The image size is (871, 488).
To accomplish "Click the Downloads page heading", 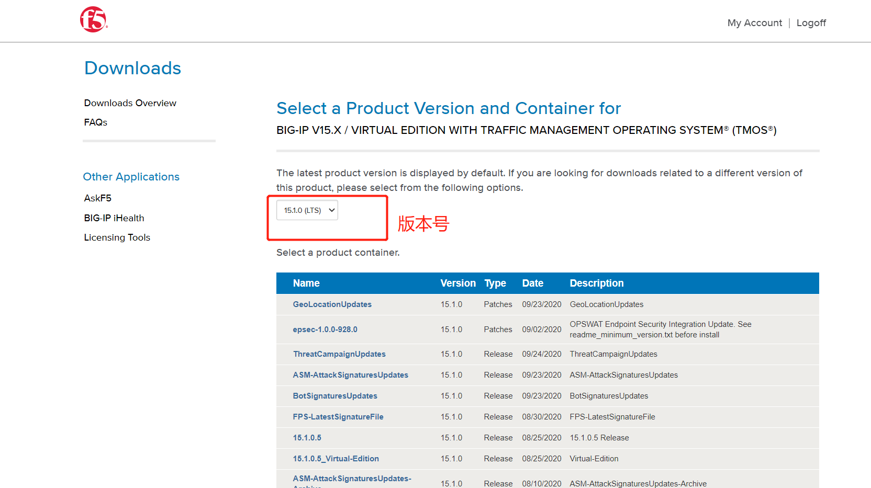I will point(132,67).
